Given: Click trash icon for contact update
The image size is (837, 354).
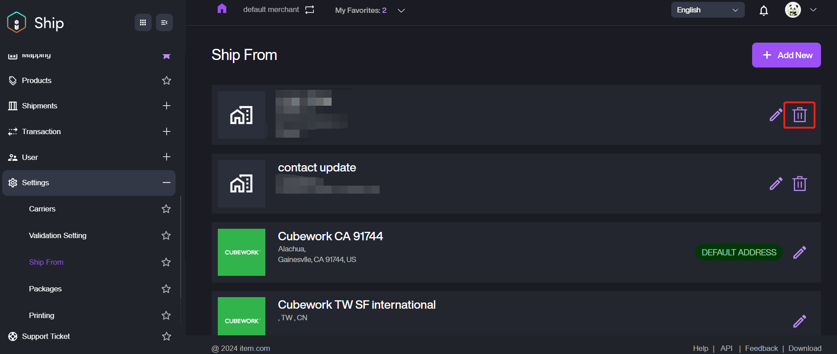Looking at the screenshot, I should coord(799,183).
